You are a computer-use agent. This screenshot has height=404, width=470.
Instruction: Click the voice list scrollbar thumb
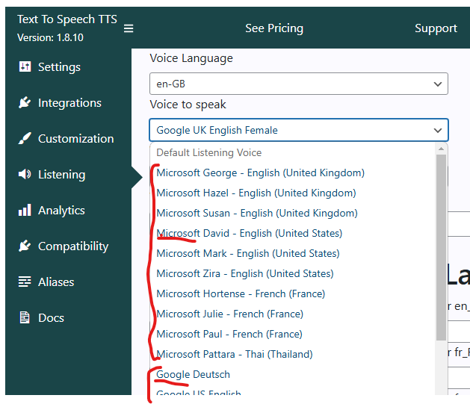click(441, 247)
